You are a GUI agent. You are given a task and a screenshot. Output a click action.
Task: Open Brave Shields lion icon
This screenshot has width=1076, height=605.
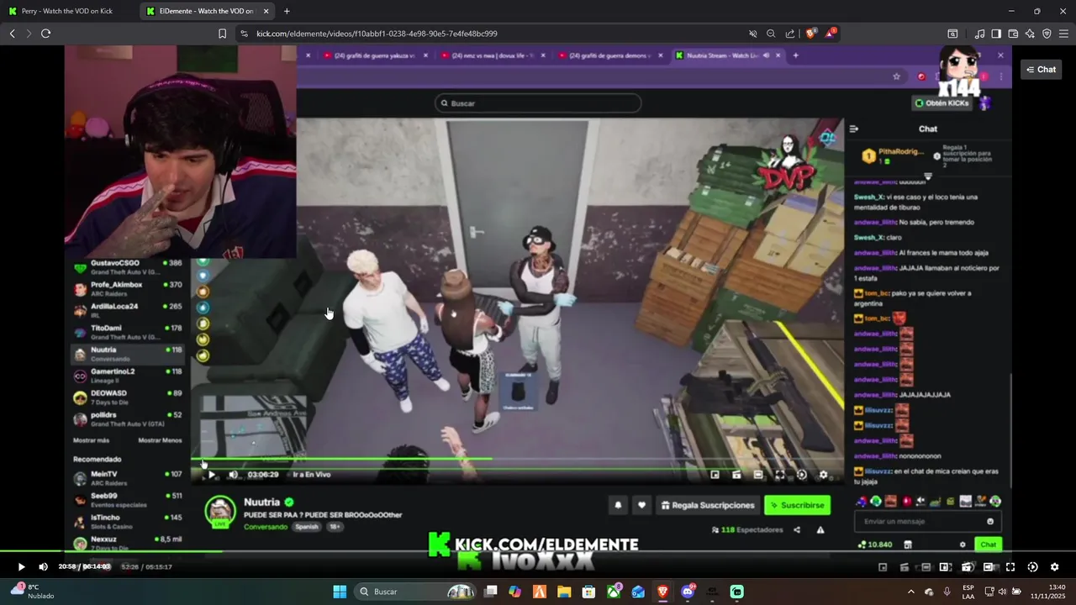coord(810,34)
